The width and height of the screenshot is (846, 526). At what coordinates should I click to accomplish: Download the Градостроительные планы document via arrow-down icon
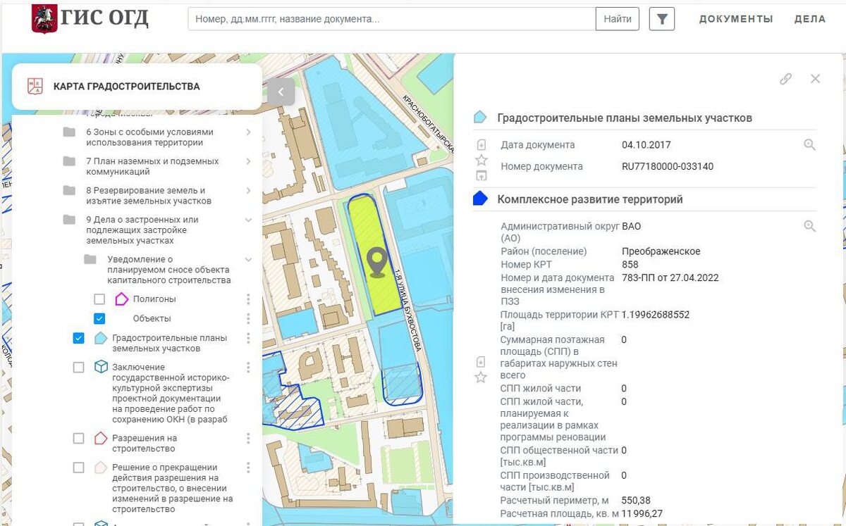482,145
